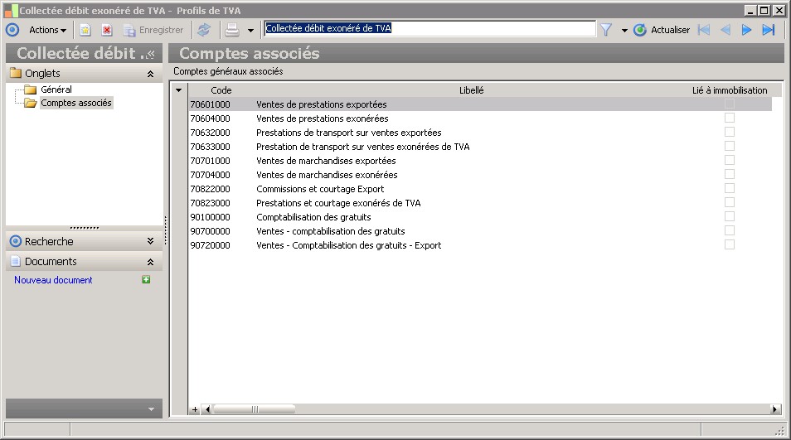The height and width of the screenshot is (440, 791).
Task: Delete the record with the red X icon
Action: 107,30
